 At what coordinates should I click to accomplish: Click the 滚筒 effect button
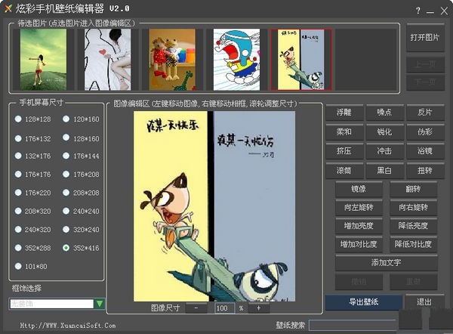click(x=344, y=171)
